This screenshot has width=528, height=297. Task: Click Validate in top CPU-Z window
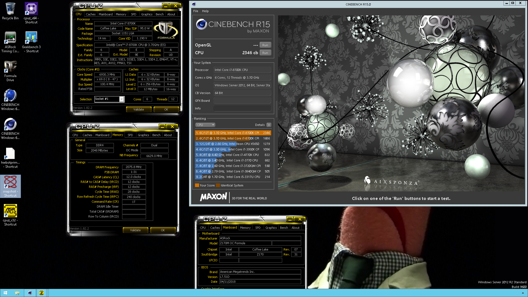click(139, 109)
